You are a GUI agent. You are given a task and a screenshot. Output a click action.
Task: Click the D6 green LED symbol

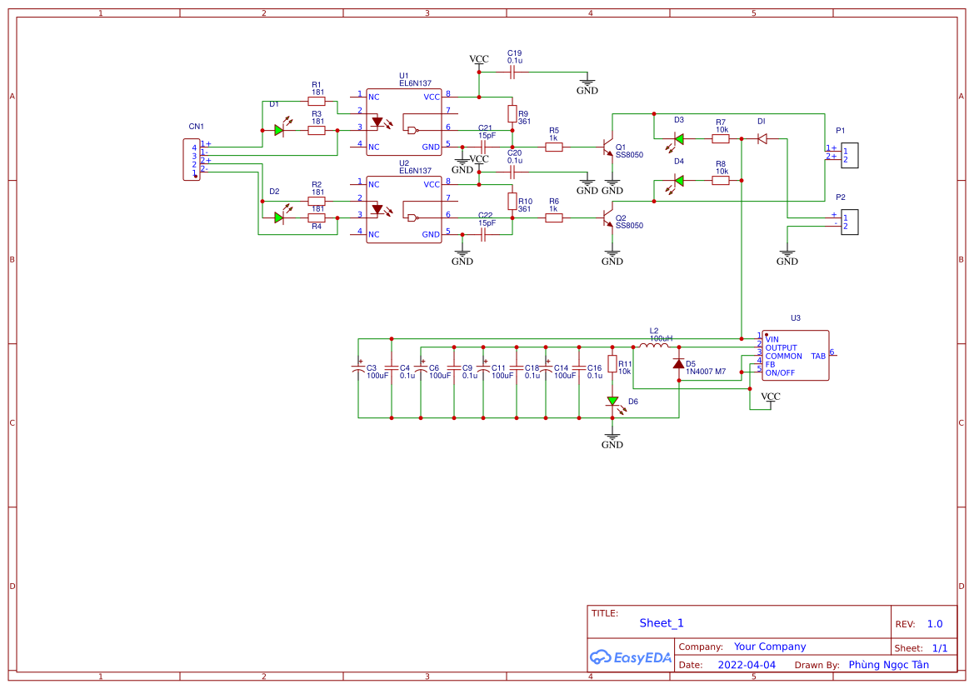click(x=612, y=401)
